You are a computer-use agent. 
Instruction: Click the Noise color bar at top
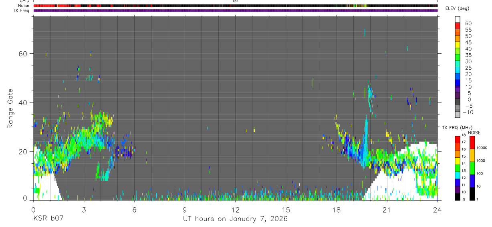point(236,6)
